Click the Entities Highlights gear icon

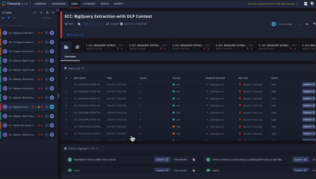[x=193, y=160]
